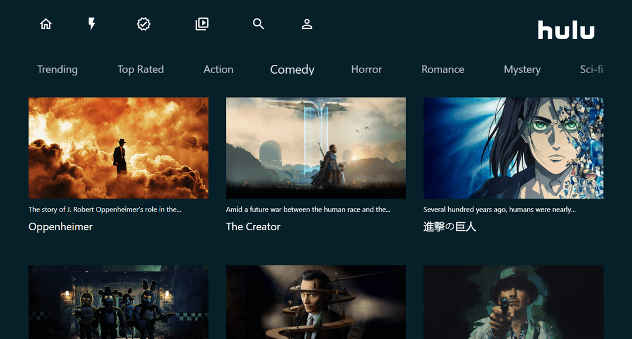Open the account profile icon
Image resolution: width=632 pixels, height=339 pixels.
pyautogui.click(x=307, y=24)
